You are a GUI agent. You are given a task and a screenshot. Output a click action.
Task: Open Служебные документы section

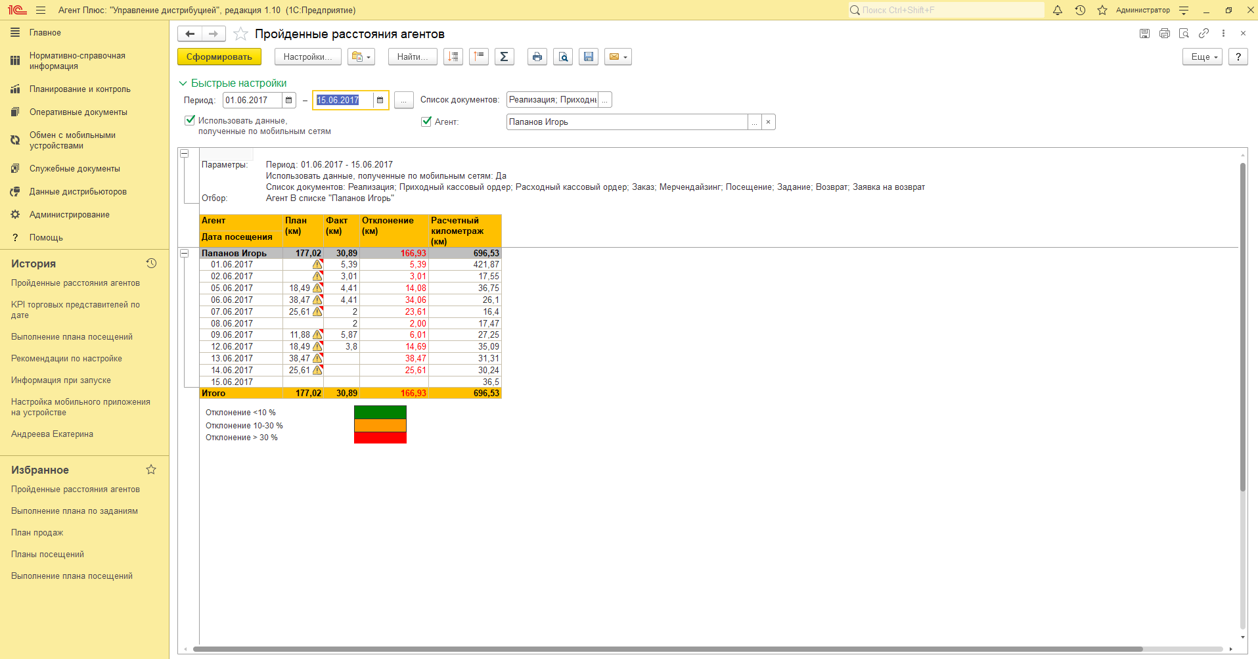84,169
